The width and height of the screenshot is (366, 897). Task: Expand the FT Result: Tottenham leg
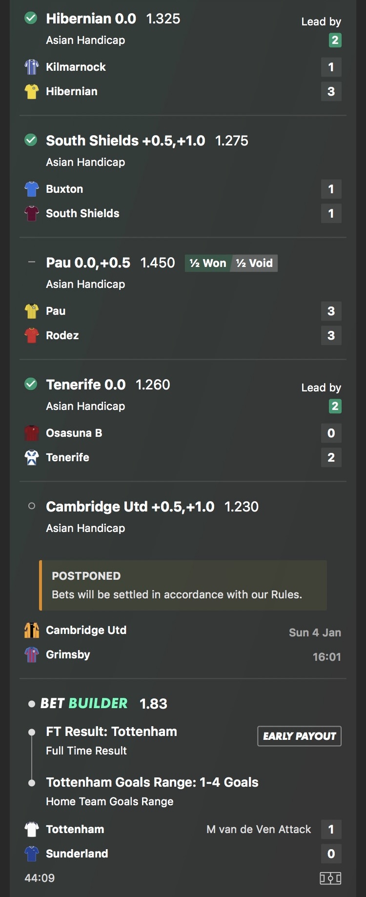click(111, 732)
